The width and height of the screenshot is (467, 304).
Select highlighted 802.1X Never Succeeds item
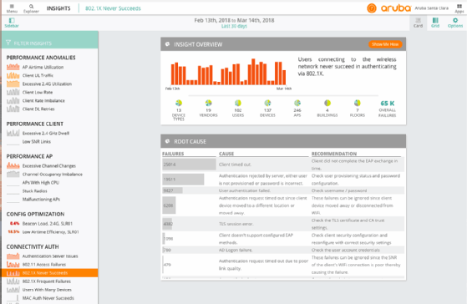49,273
